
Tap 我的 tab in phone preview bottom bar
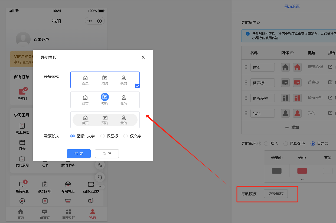[x=93, y=214]
